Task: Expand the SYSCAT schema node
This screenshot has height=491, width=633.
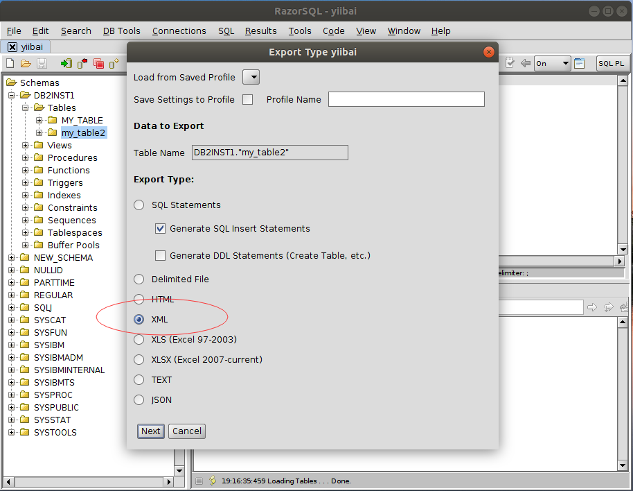Action: click(12, 320)
